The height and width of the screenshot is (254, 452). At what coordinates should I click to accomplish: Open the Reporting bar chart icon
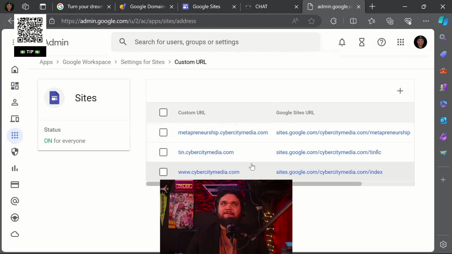[x=15, y=168]
